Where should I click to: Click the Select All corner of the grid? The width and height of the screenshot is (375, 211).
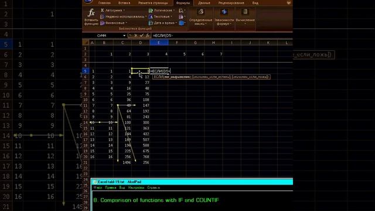(x=86, y=43)
